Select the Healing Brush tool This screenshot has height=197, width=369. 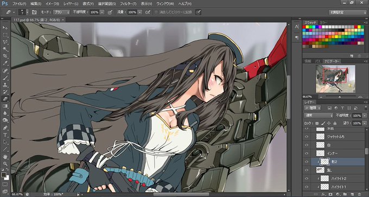point(5,71)
